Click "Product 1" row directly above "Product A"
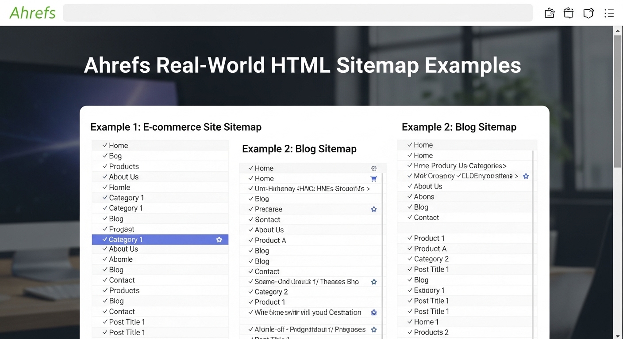Screen dimensions: 623x339 465,238
